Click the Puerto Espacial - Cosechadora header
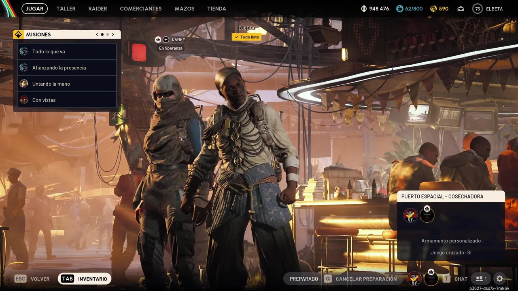518x291 pixels. point(451,196)
